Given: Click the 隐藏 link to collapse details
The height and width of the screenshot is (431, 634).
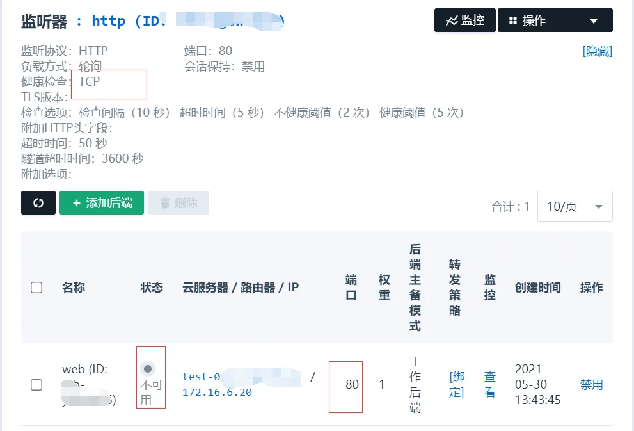Looking at the screenshot, I should point(597,51).
